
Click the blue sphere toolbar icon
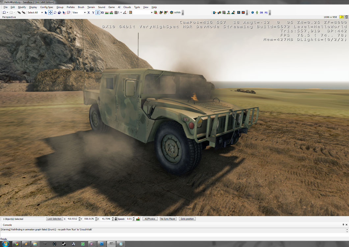(x=253, y=13)
